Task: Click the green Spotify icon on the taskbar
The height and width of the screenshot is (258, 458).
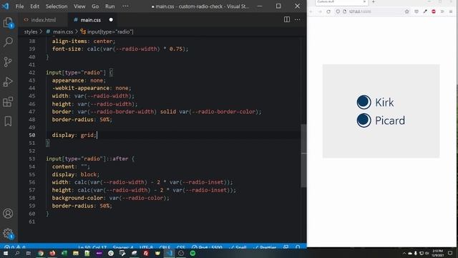Action: pos(193,253)
